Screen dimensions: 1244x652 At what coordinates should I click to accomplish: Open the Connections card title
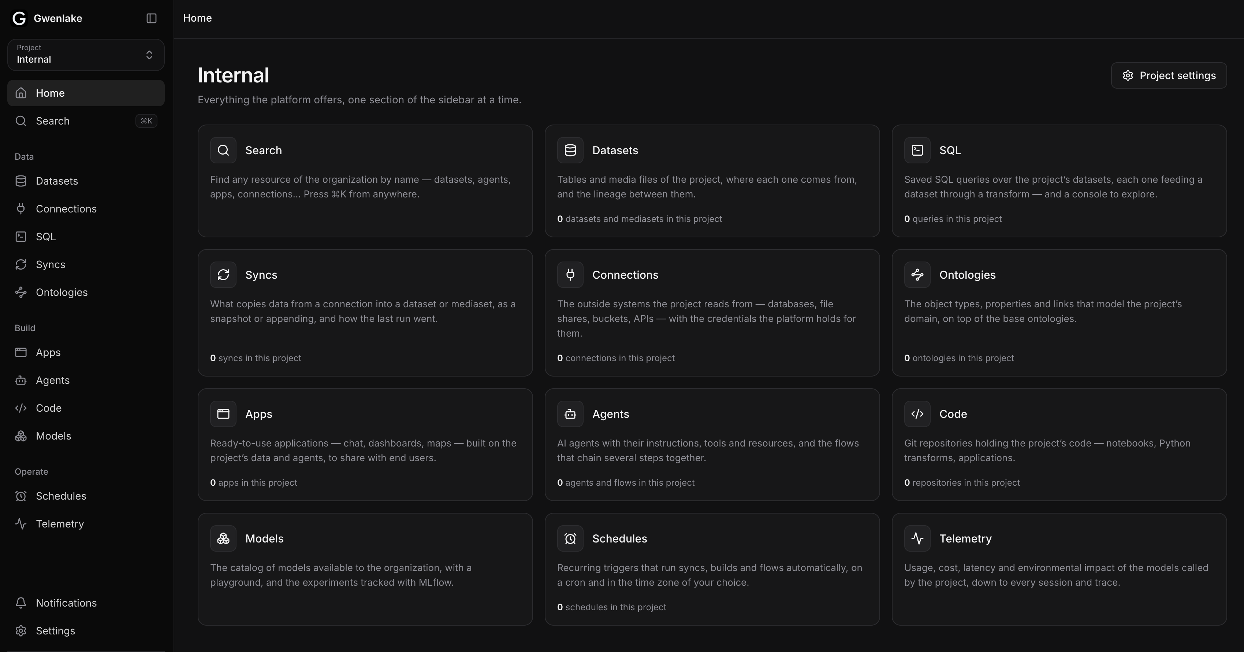pyautogui.click(x=625, y=275)
